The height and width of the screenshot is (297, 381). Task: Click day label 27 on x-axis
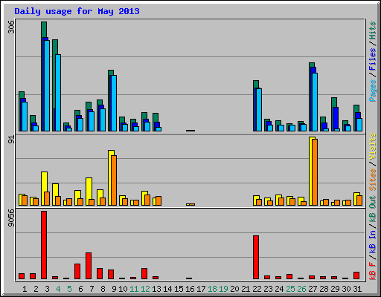[x=313, y=289]
